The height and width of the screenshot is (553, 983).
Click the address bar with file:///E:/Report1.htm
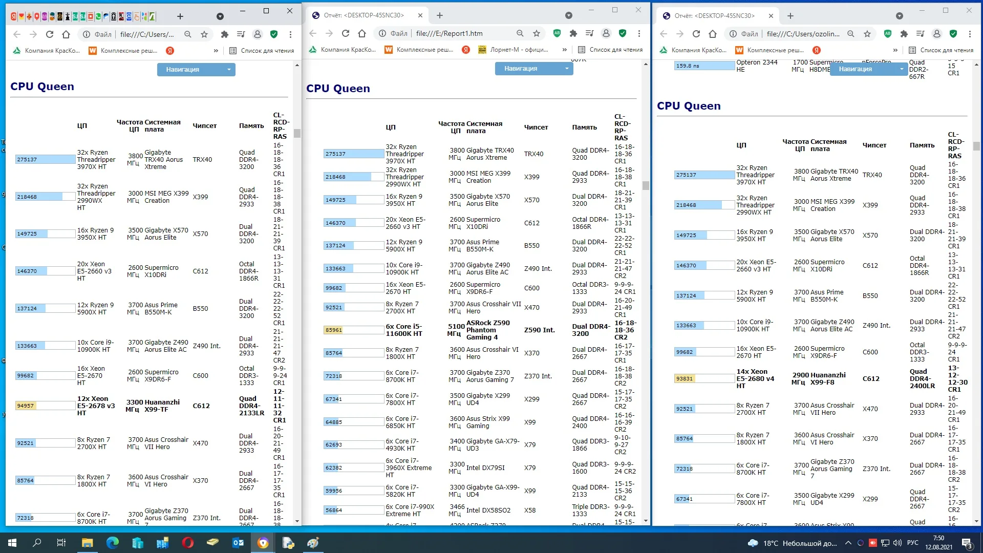pos(449,33)
